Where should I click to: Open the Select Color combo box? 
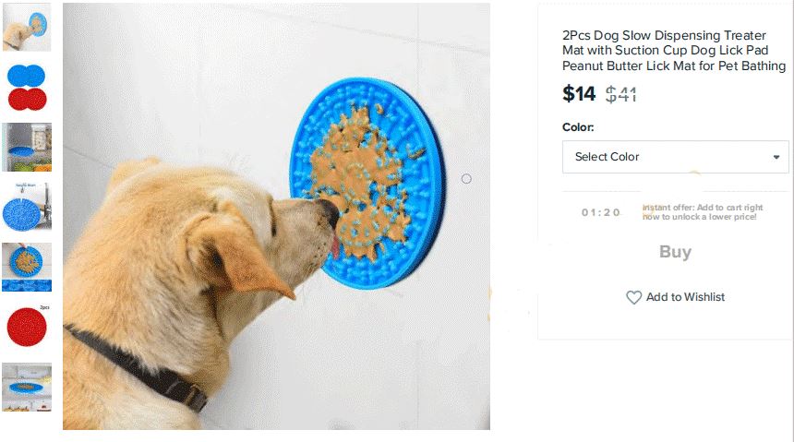pyautogui.click(x=675, y=157)
